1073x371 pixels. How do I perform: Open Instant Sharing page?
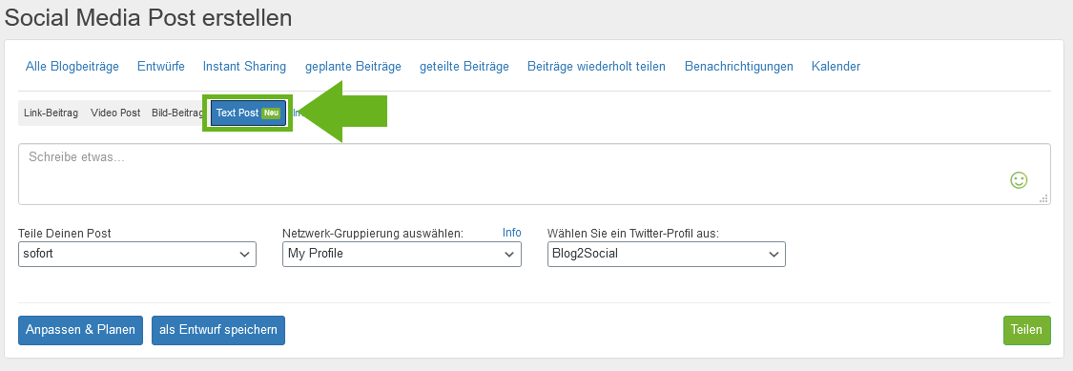pyautogui.click(x=244, y=67)
